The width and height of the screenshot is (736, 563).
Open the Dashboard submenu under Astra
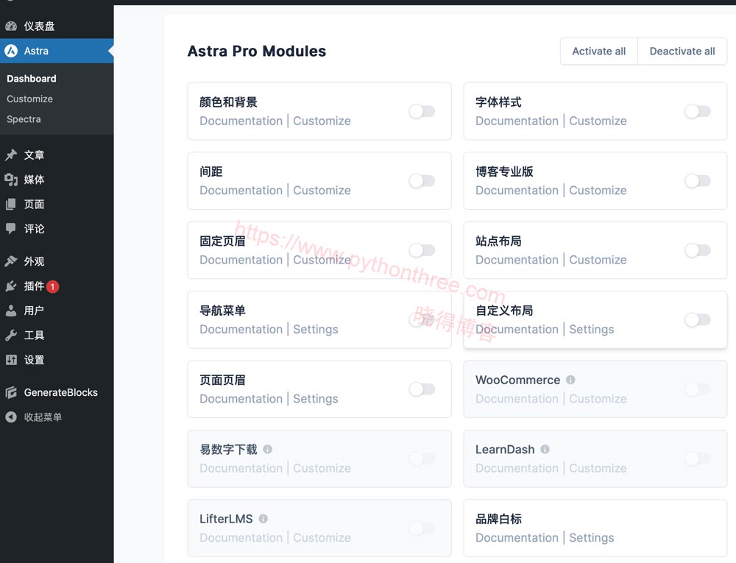tap(32, 78)
